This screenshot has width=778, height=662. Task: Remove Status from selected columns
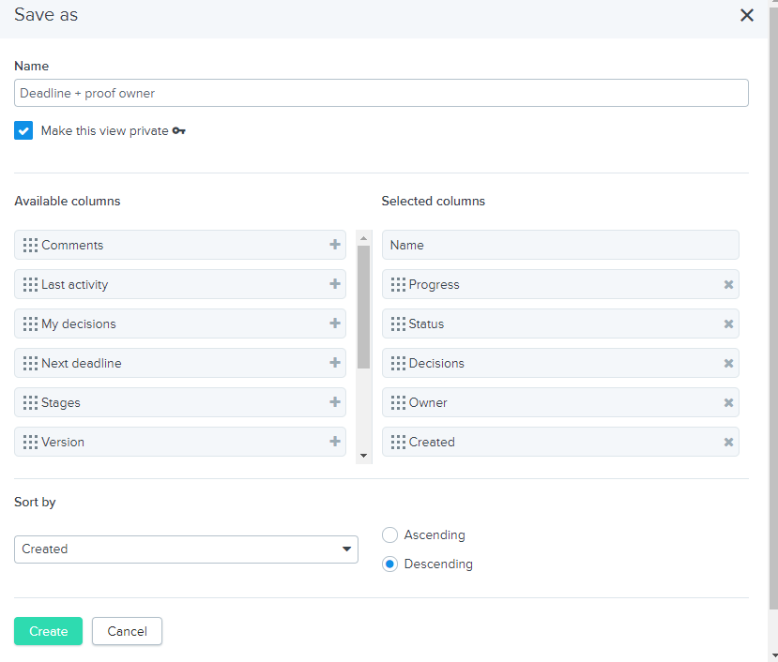pyautogui.click(x=728, y=323)
